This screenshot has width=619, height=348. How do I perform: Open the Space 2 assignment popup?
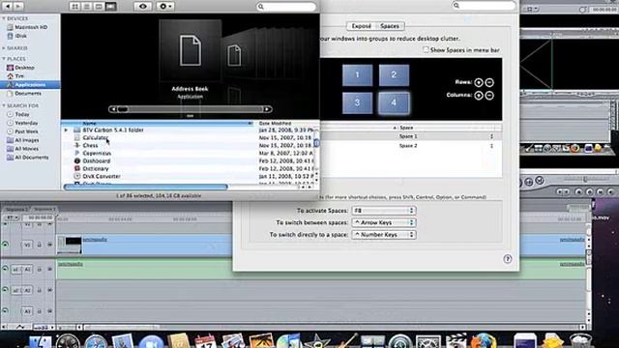pyautogui.click(x=491, y=146)
